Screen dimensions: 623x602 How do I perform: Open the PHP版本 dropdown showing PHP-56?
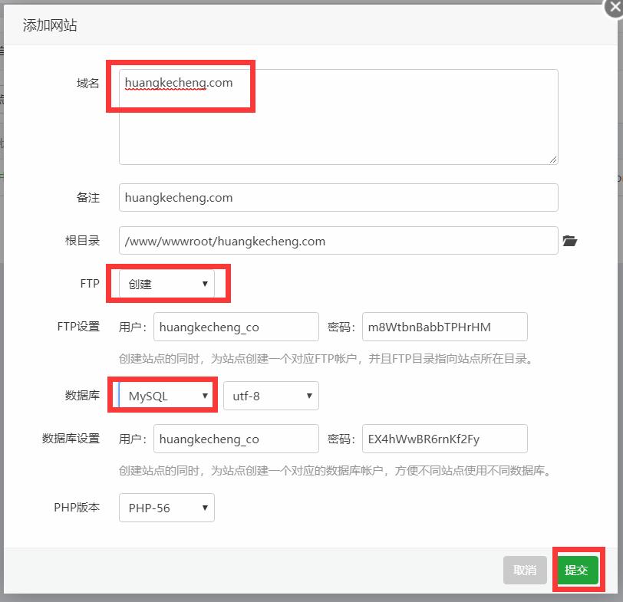point(166,508)
